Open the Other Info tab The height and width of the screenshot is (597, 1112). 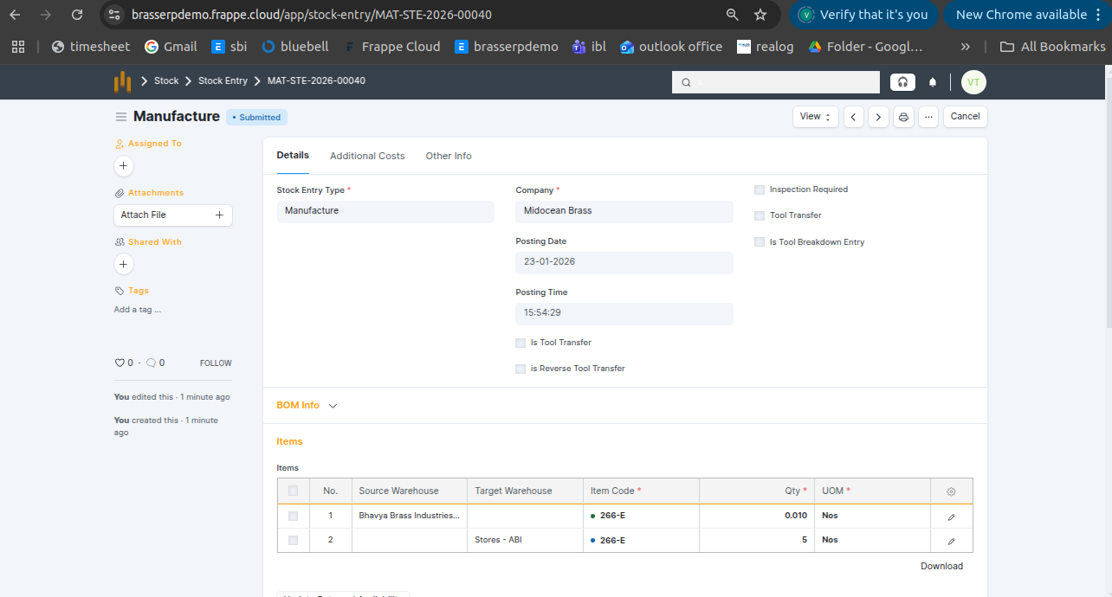point(449,156)
